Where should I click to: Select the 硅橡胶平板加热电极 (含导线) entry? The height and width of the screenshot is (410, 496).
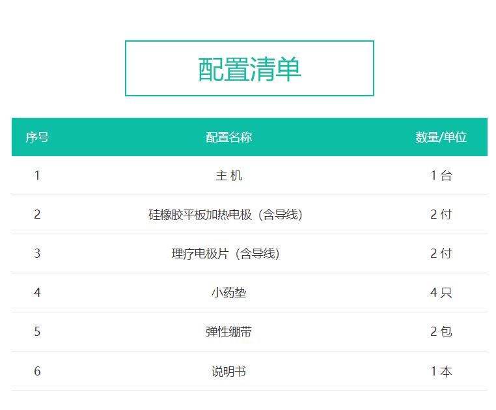(225, 215)
